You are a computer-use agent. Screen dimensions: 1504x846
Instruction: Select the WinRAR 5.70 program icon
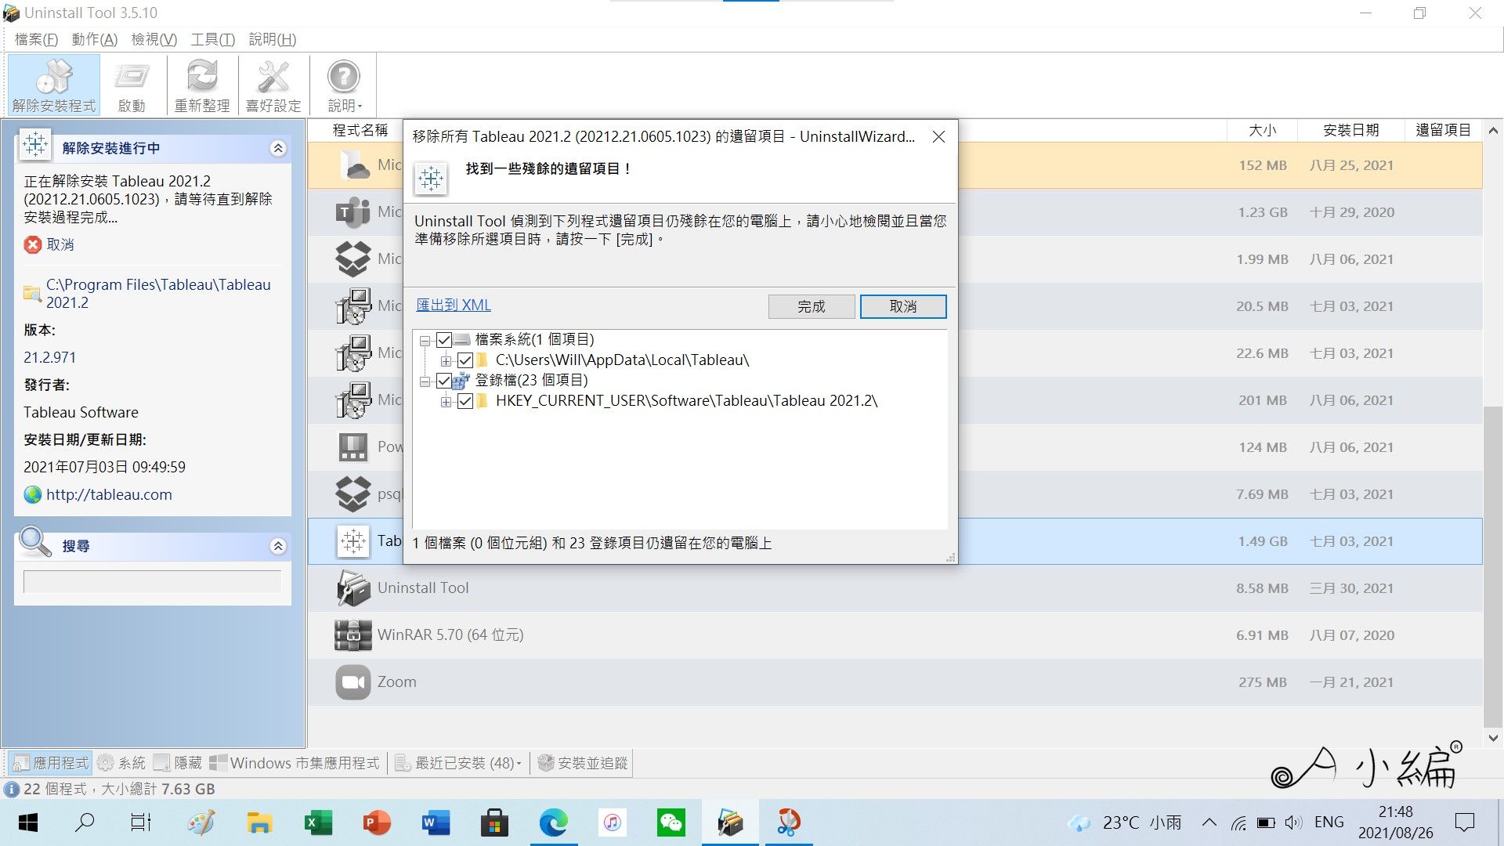click(x=353, y=635)
